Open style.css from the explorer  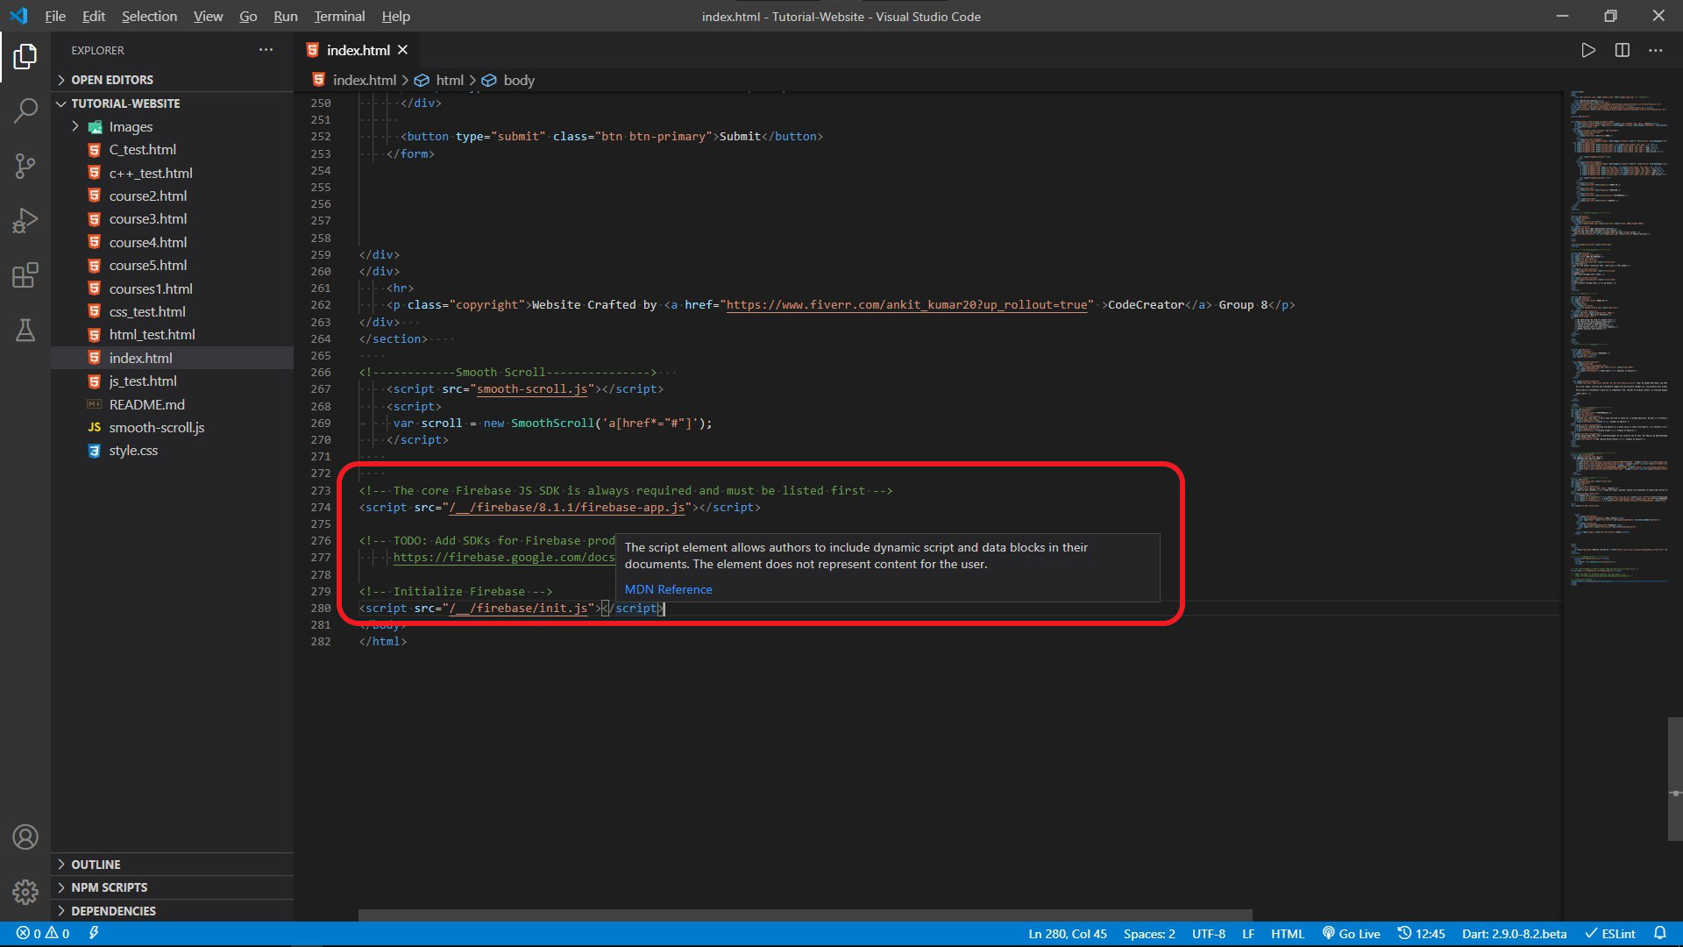133,451
